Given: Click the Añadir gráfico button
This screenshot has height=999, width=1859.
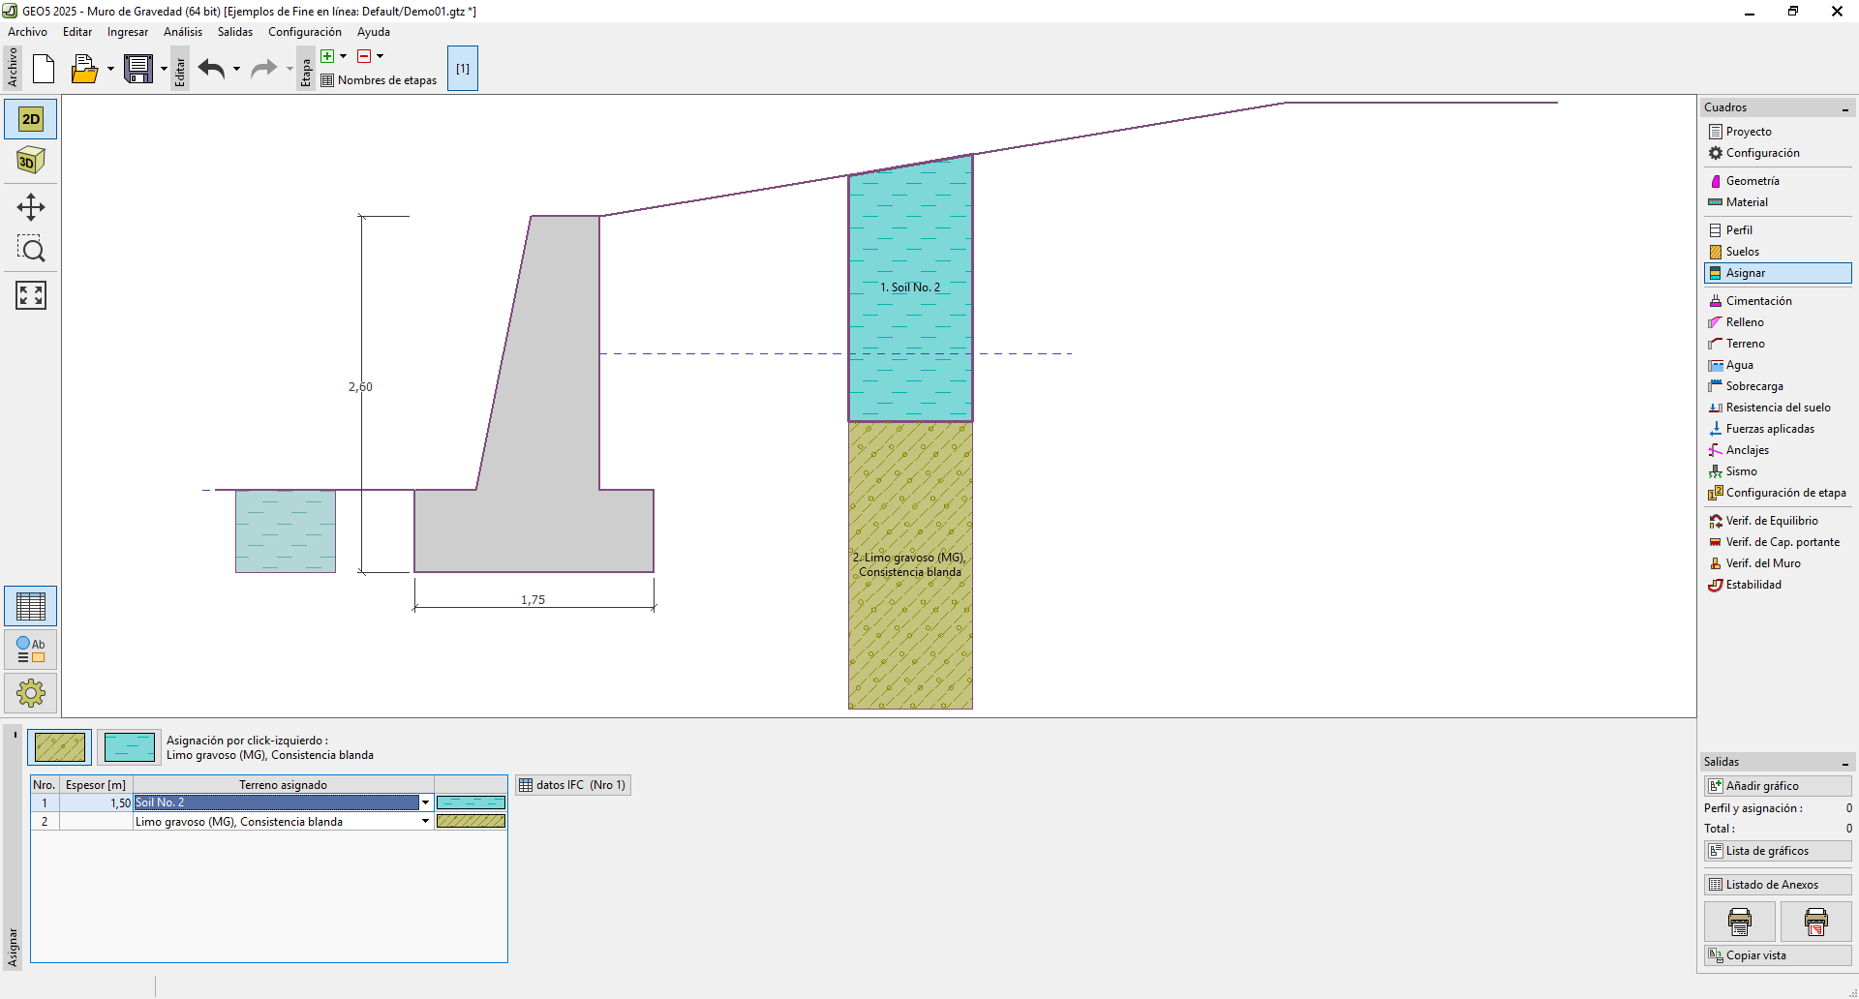Looking at the screenshot, I should pos(1777,786).
